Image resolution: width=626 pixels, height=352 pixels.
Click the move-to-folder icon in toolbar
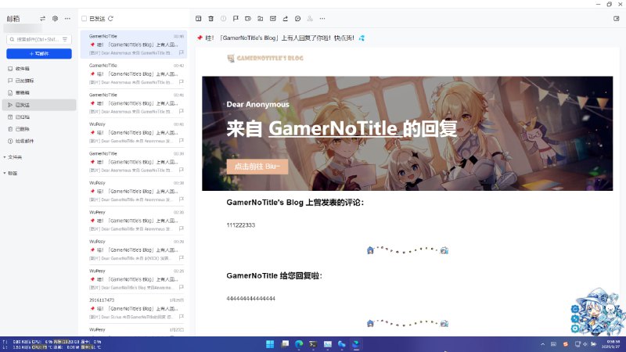click(260, 18)
